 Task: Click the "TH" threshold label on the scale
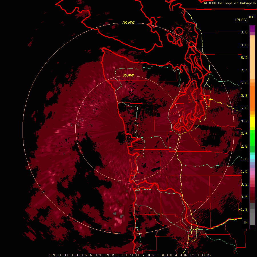(x=245, y=222)
